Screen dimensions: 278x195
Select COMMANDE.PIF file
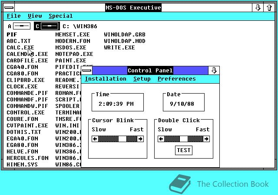click(27, 93)
